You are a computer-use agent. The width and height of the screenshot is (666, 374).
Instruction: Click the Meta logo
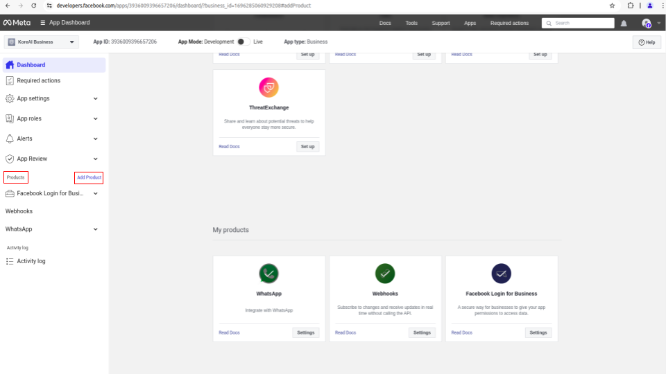17,23
